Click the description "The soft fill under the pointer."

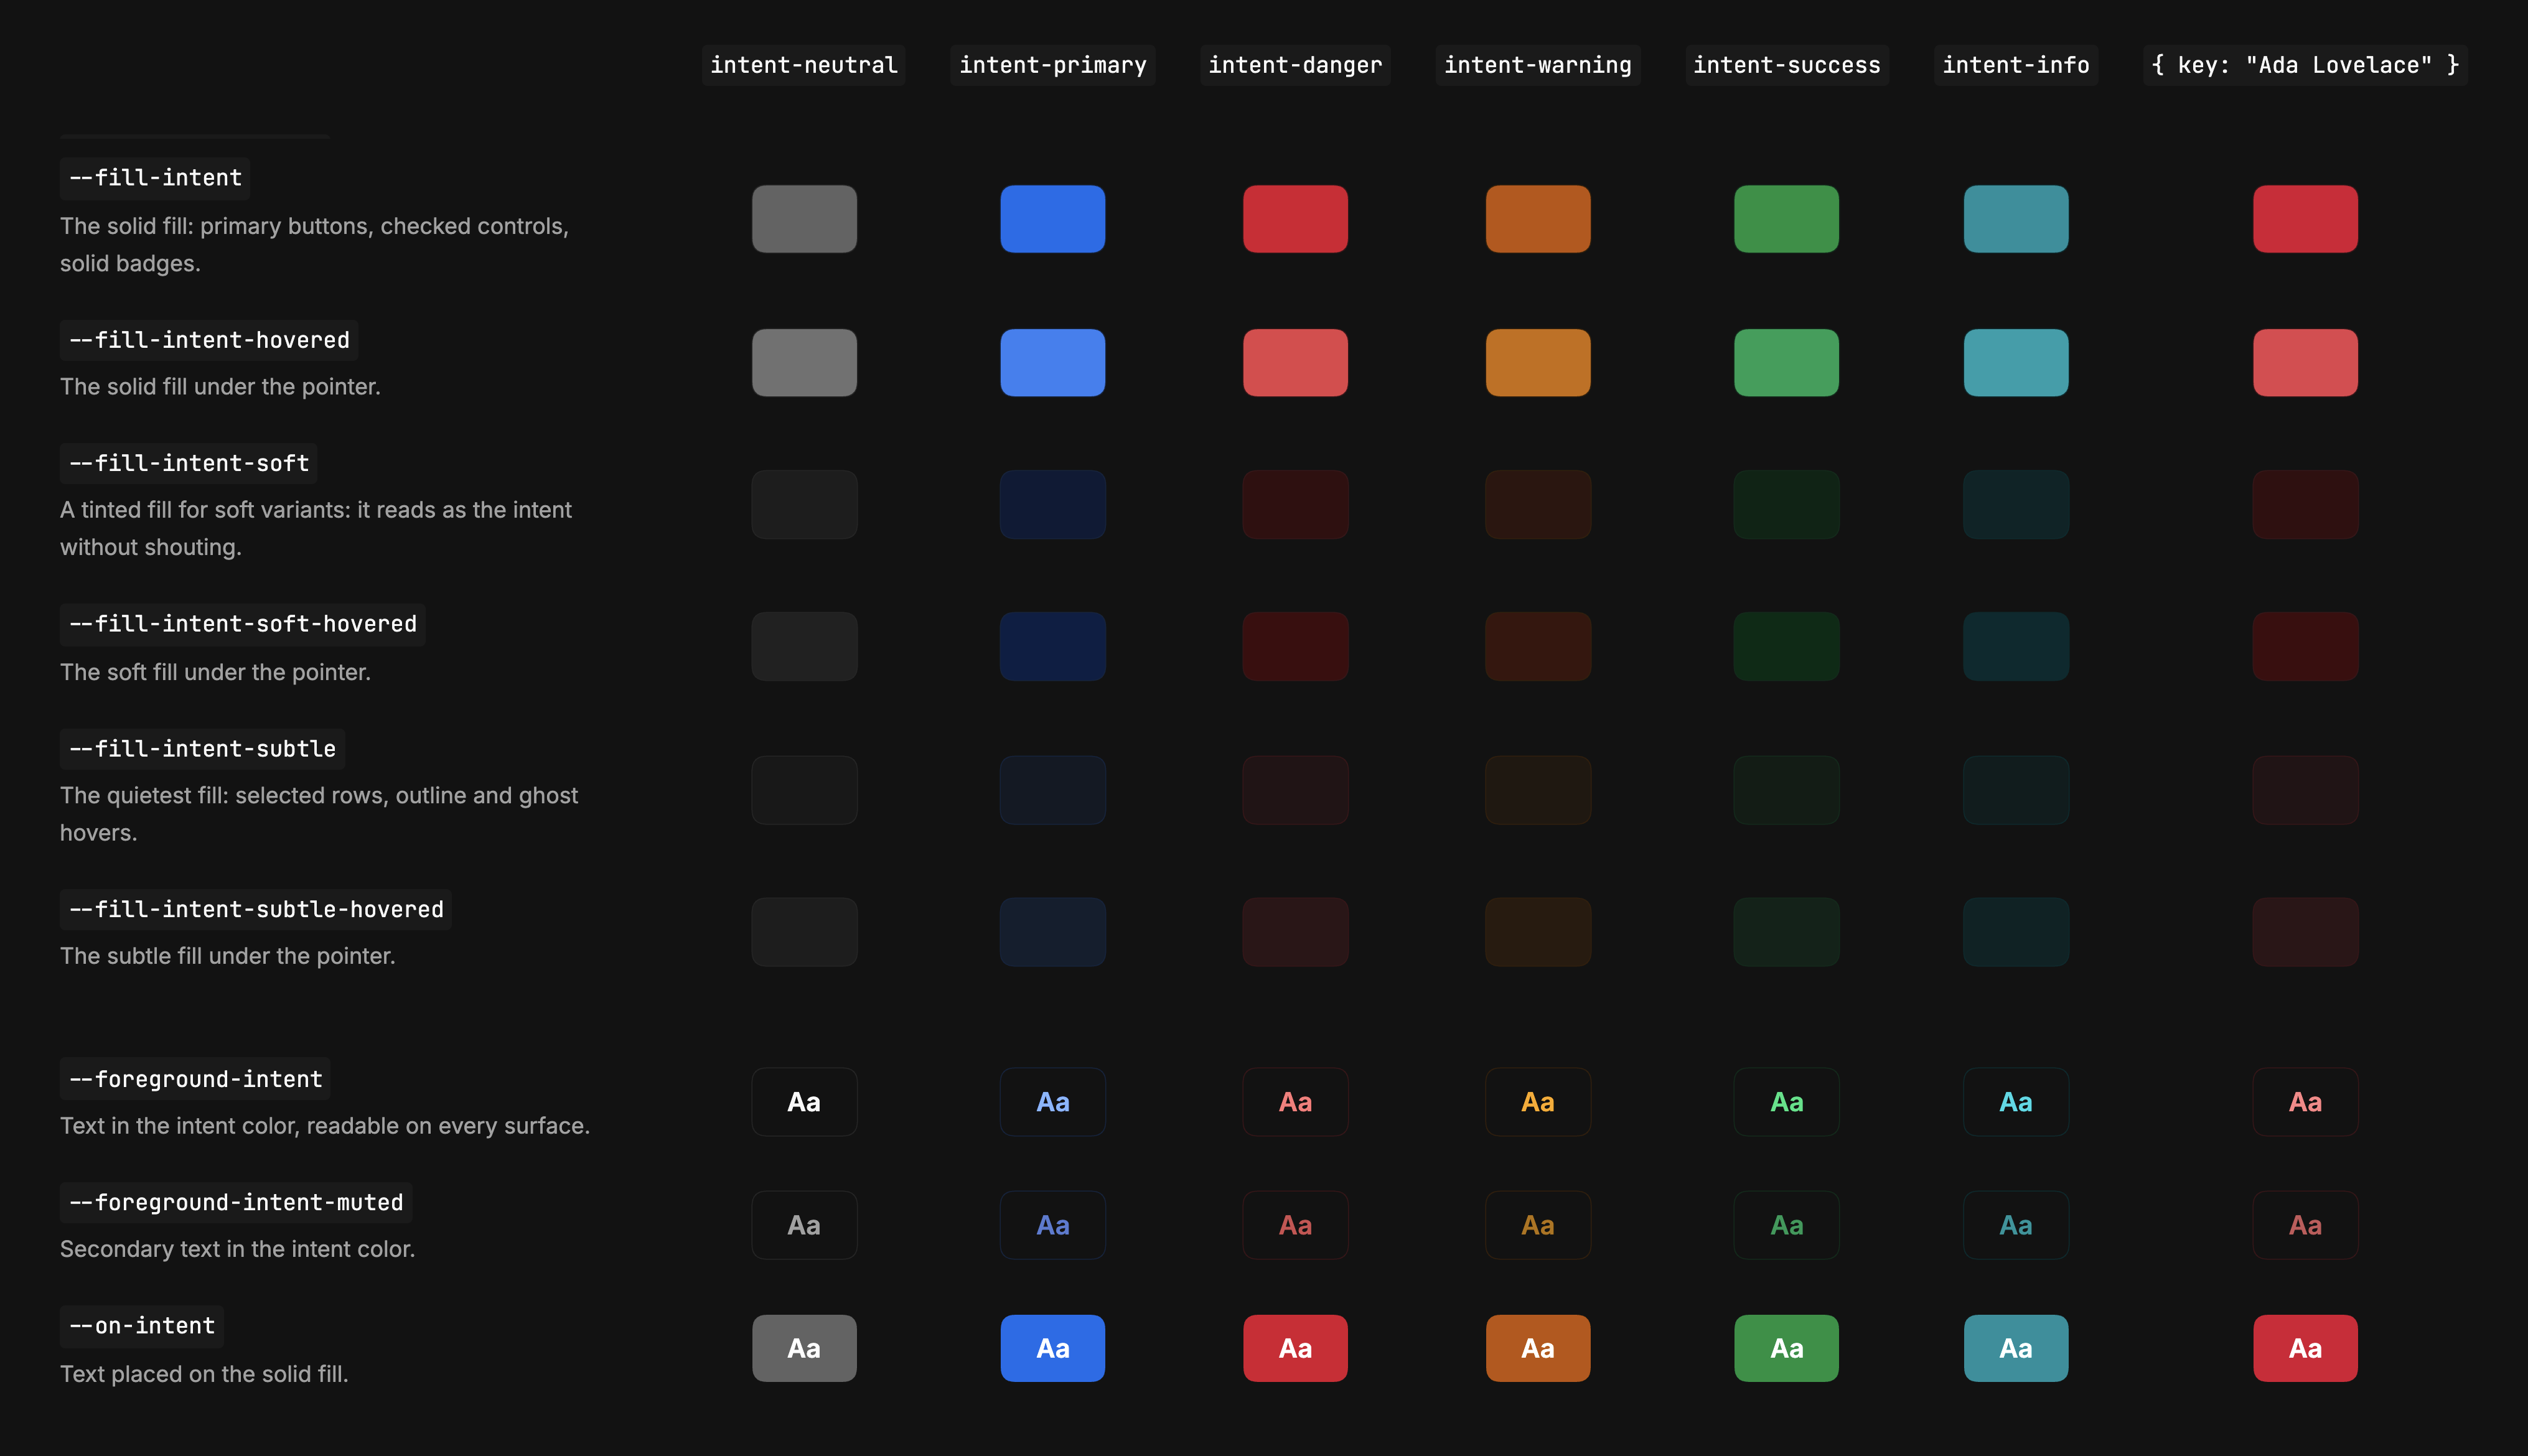click(x=215, y=672)
